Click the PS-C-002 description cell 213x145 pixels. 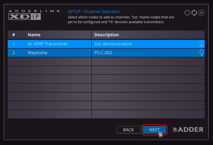tap(103, 53)
